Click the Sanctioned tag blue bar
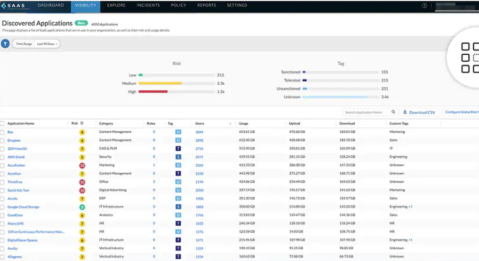 304,72
